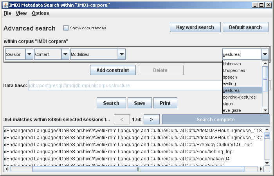
Task: Open the View menu
Action: click(x=21, y=13)
